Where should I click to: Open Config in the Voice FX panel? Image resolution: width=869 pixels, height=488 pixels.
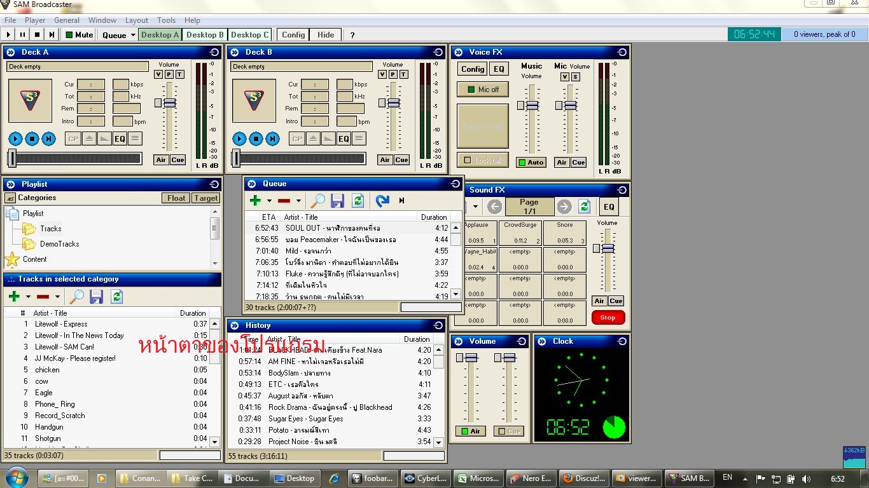point(473,69)
